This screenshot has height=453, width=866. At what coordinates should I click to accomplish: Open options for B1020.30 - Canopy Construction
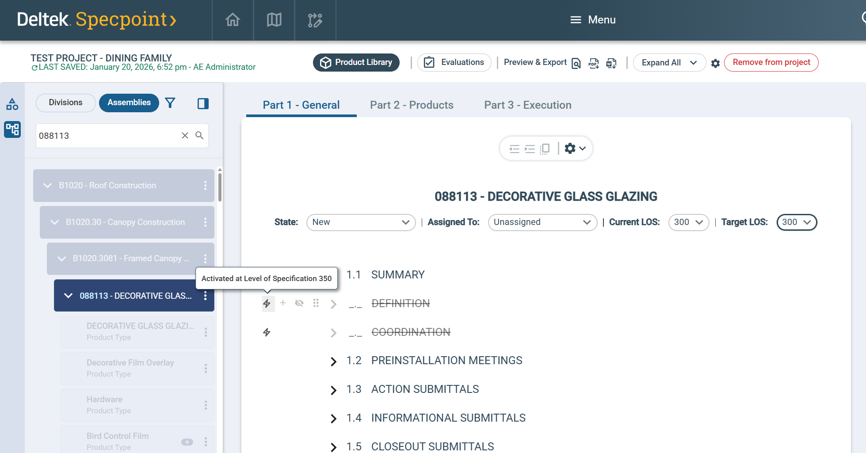tap(205, 222)
